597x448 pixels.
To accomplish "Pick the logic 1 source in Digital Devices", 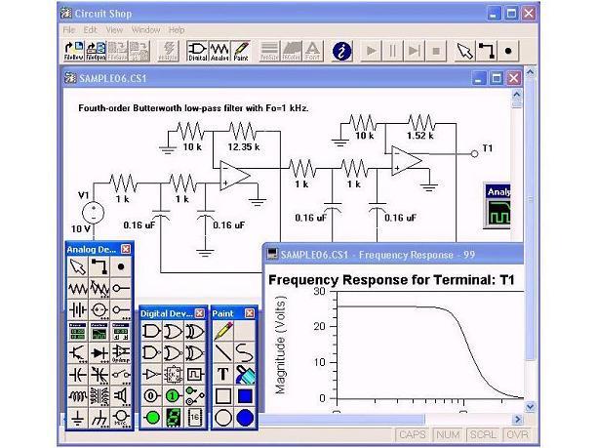I will pyautogui.click(x=173, y=396).
